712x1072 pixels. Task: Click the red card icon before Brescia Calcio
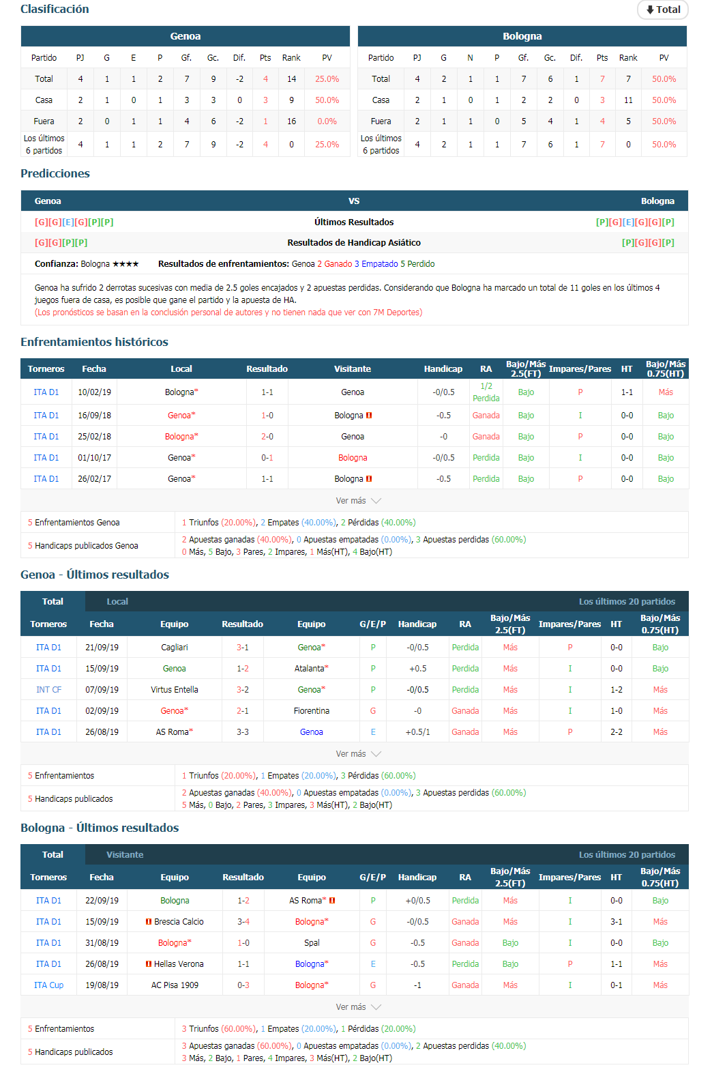(x=149, y=921)
